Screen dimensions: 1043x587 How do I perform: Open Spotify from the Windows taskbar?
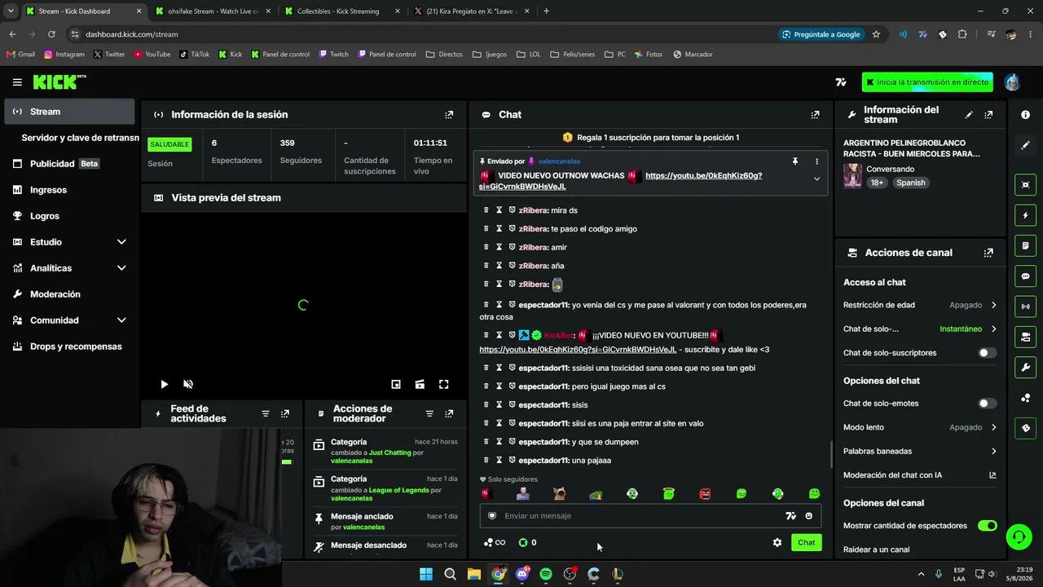(546, 574)
